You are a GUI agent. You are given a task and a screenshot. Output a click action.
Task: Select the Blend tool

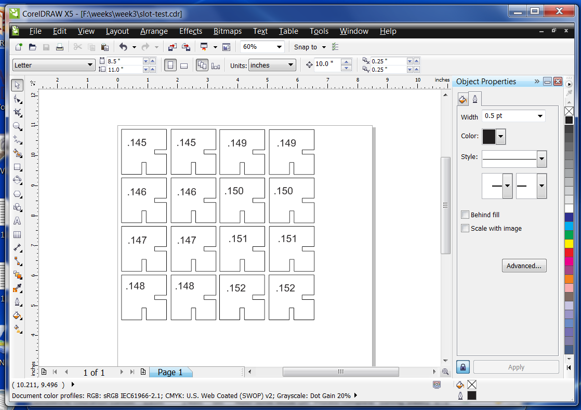(x=17, y=275)
